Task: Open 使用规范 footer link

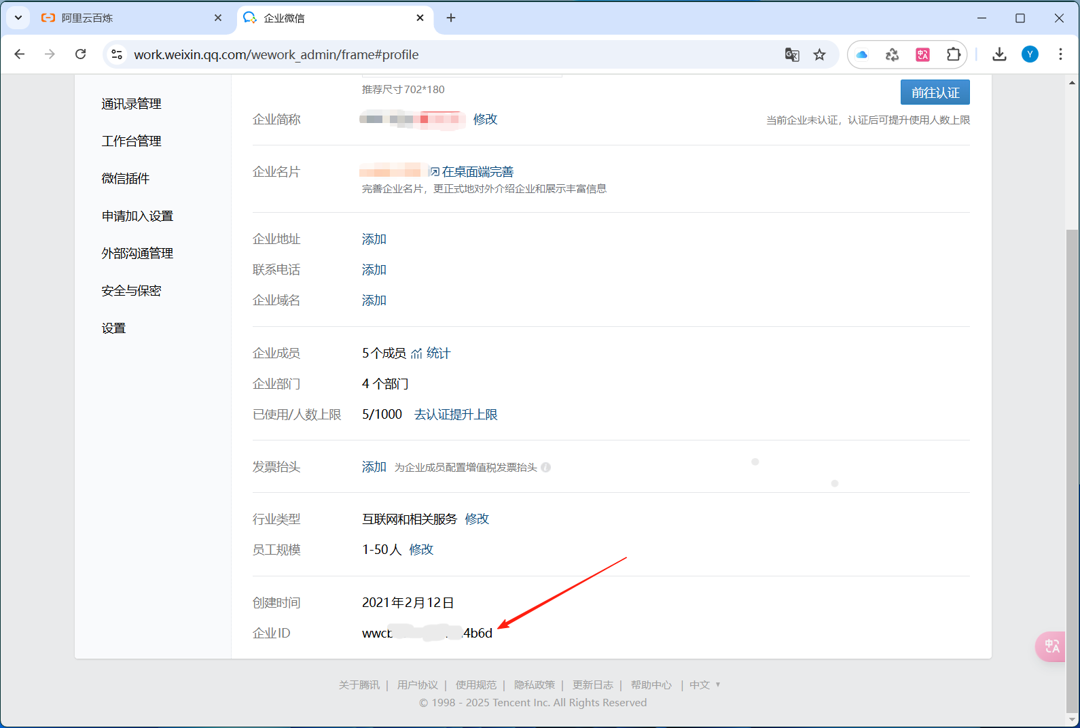Action: (476, 685)
